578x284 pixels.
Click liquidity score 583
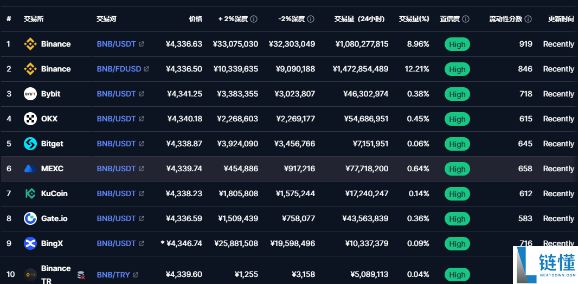[525, 218]
